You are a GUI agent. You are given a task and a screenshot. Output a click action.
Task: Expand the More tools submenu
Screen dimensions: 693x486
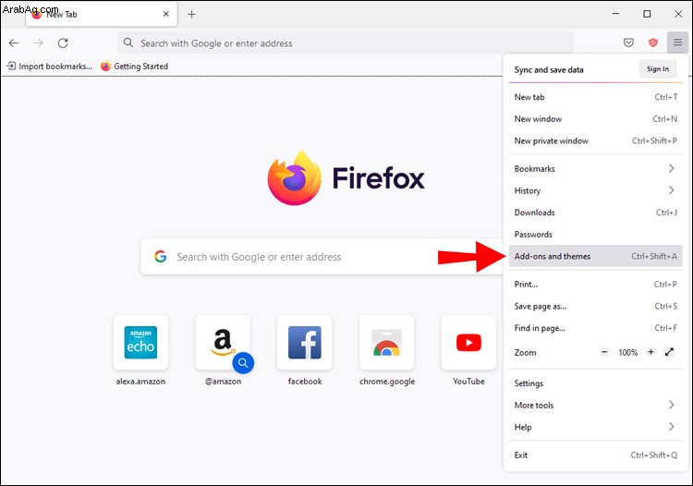point(596,405)
